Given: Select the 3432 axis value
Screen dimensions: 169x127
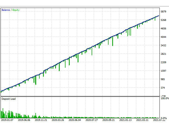Looking at the screenshot, I should pos(163,45).
